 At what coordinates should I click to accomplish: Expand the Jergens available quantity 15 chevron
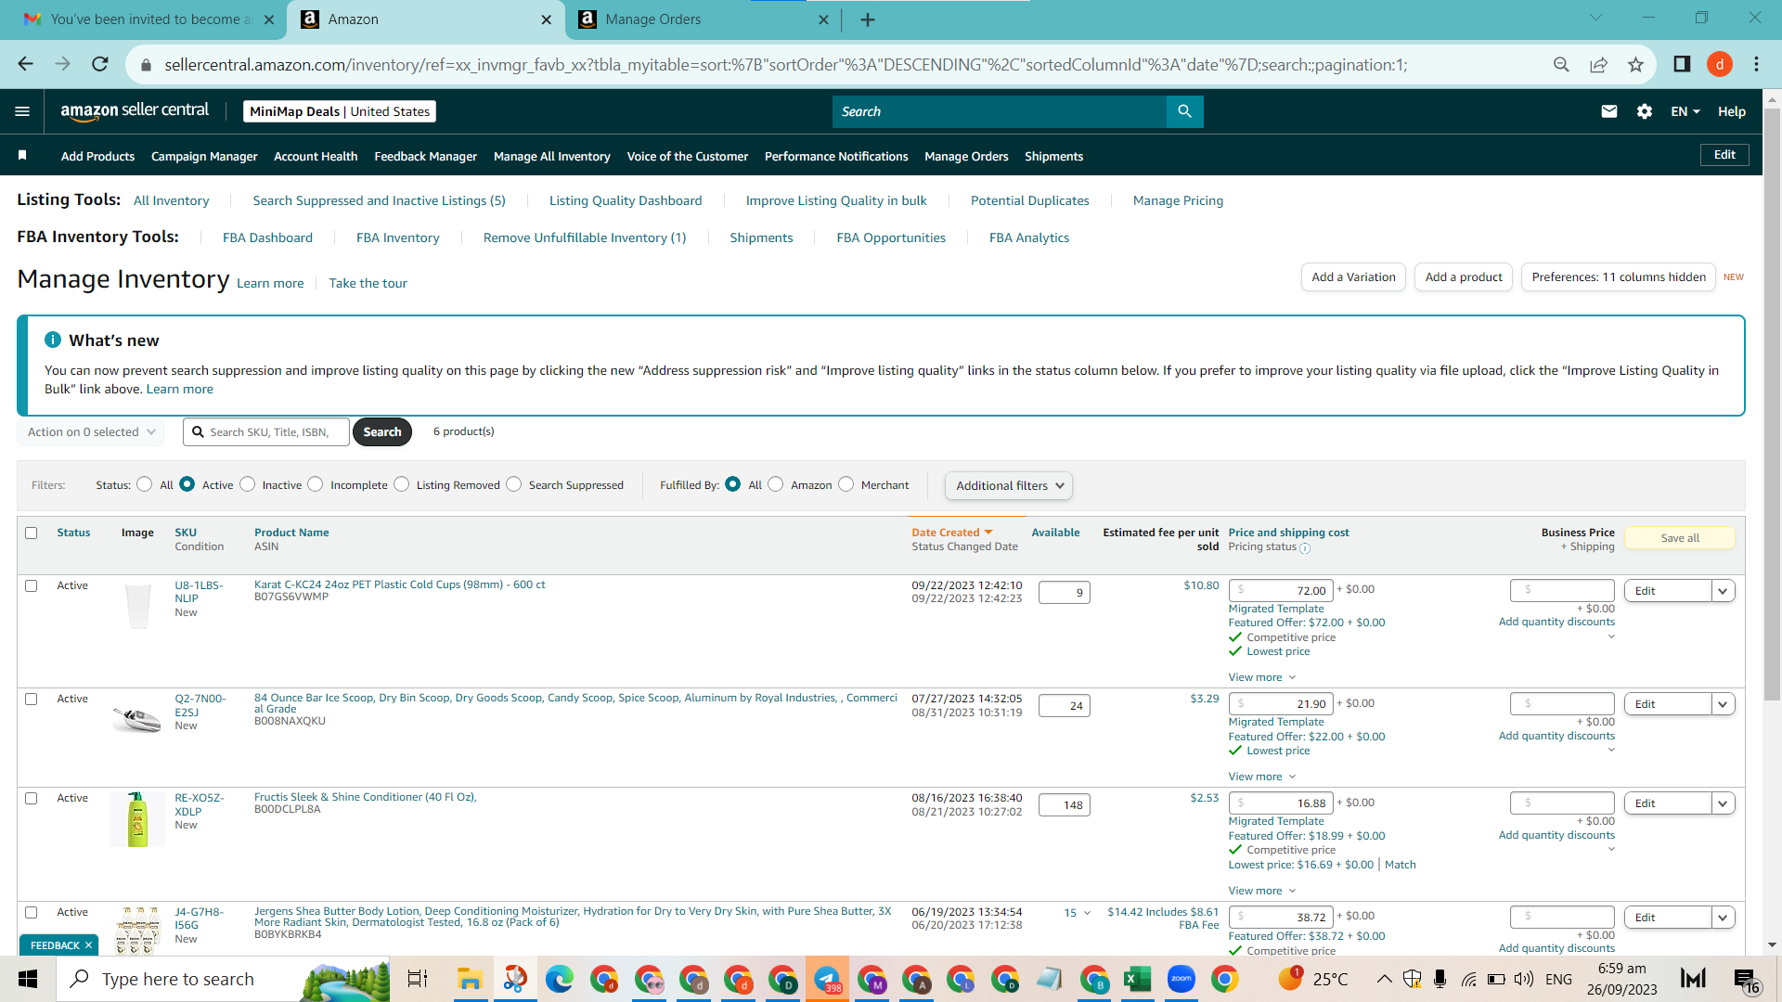point(1087,913)
